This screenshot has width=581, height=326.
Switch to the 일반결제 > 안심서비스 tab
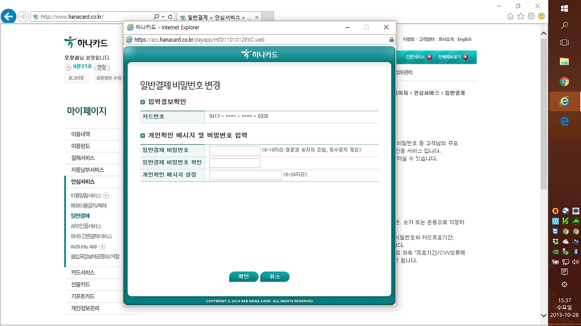click(218, 17)
